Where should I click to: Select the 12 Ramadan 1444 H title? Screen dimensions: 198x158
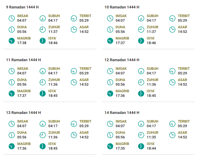pyautogui.click(x=122, y=60)
